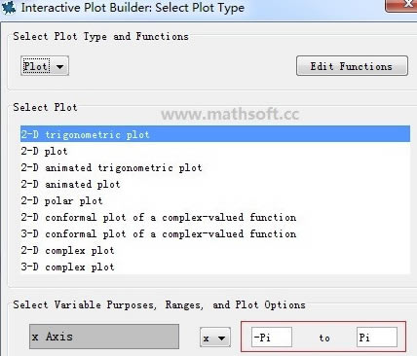Choose 2-D animated trigonometric plot
The height and width of the screenshot is (356, 417).
(215, 167)
